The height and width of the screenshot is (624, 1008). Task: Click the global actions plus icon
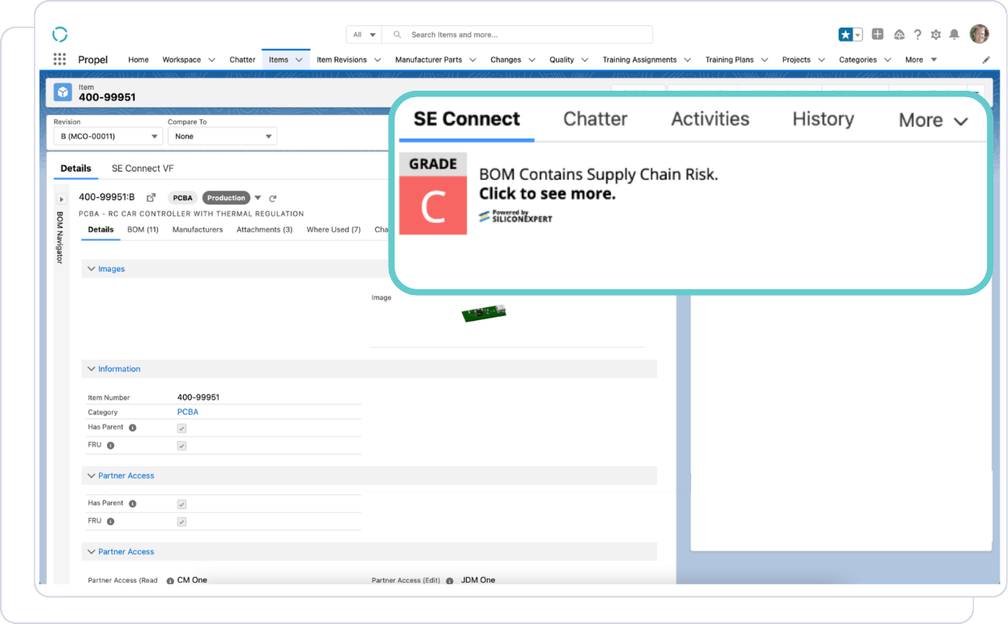tap(878, 34)
